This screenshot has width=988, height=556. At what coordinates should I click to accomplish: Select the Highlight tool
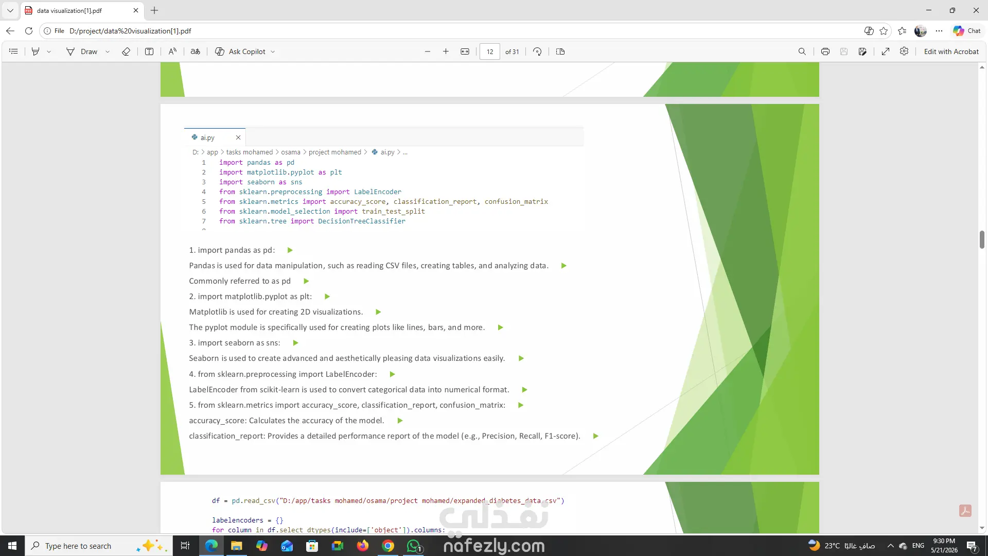pyautogui.click(x=36, y=51)
